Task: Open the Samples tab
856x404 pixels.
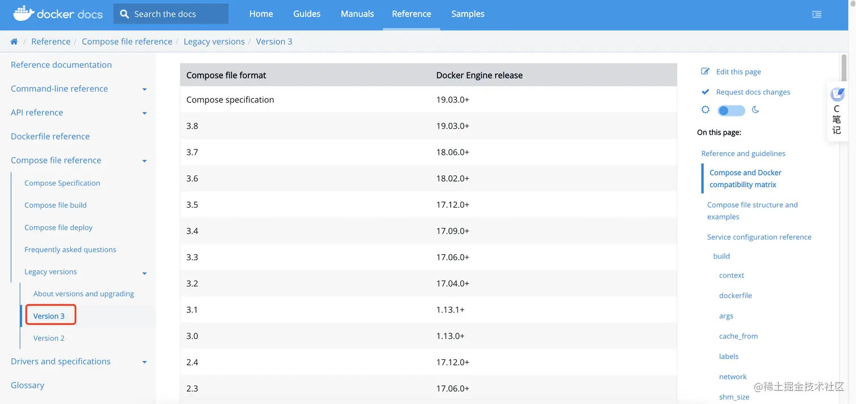Action: tap(468, 14)
